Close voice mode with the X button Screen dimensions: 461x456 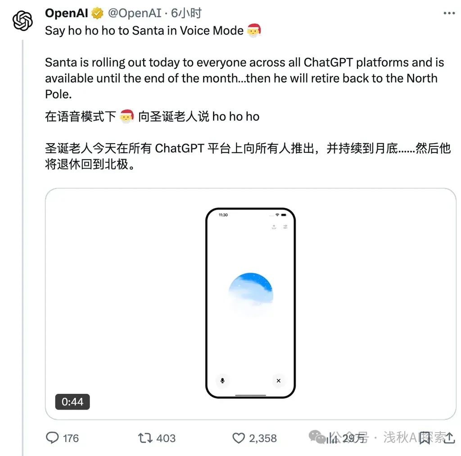pos(278,381)
